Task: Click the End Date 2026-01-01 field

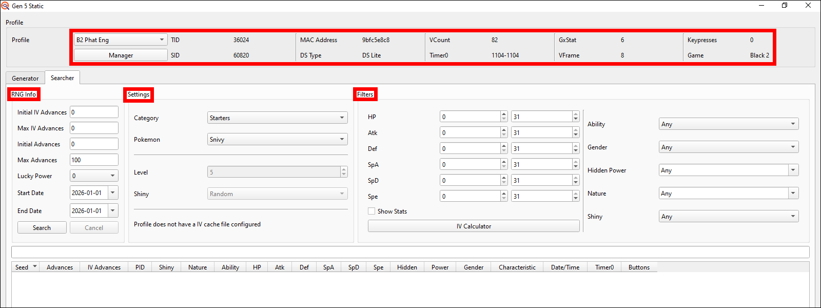Action: coord(89,210)
